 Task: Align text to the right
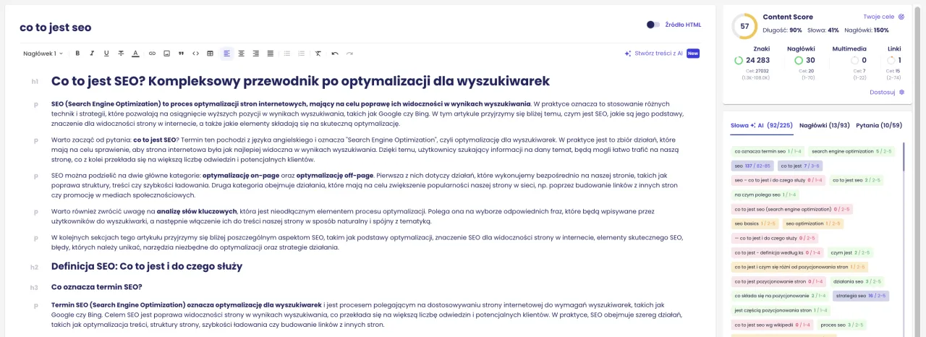(256, 54)
